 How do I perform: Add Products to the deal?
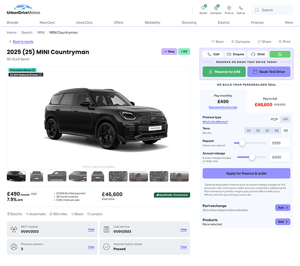click(282, 222)
